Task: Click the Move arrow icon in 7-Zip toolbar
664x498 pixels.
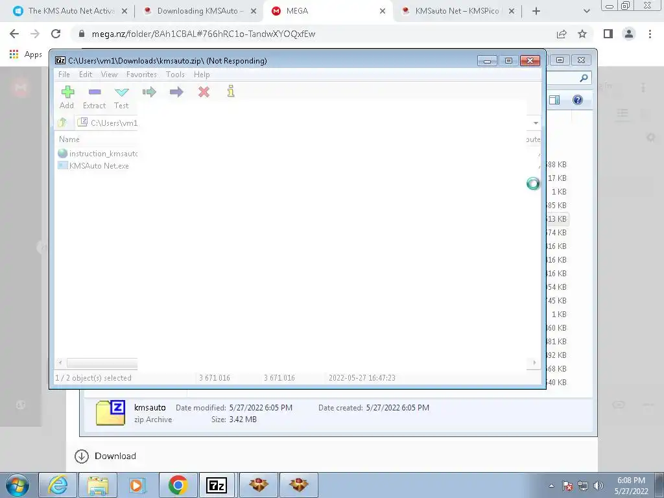Action: coord(176,92)
